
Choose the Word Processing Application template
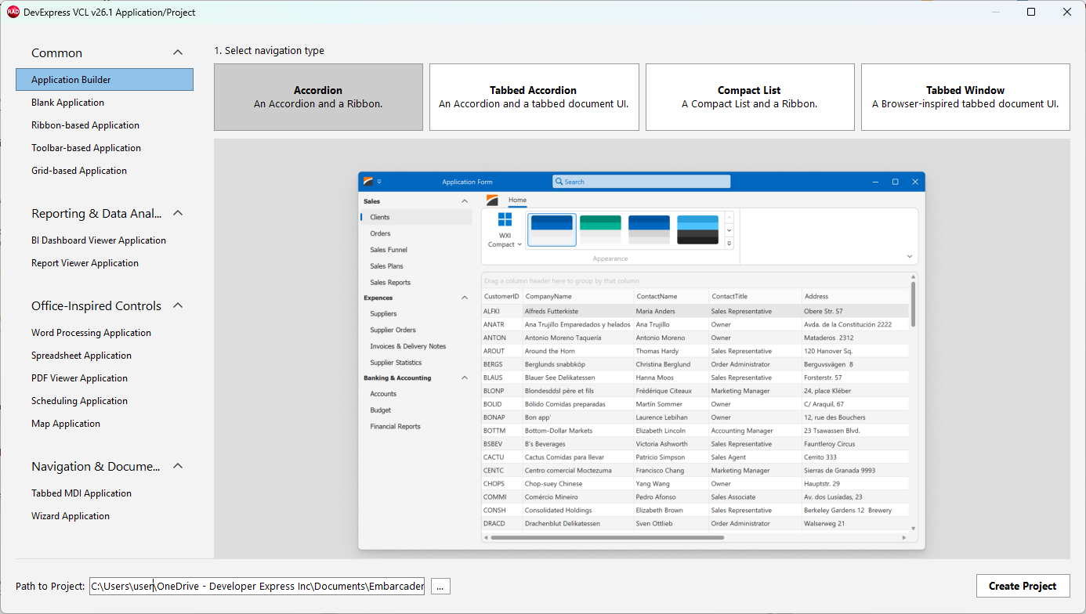(x=91, y=333)
